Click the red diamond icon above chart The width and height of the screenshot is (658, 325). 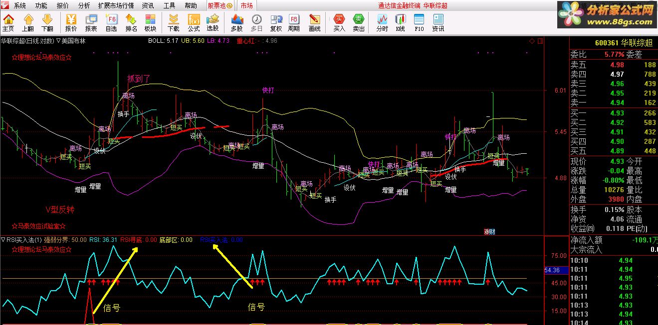coord(532,41)
